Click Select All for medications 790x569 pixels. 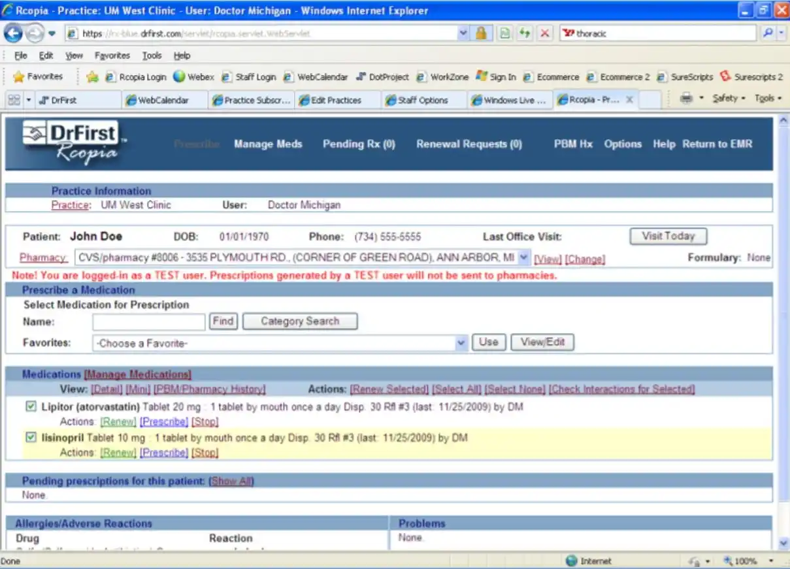click(456, 389)
